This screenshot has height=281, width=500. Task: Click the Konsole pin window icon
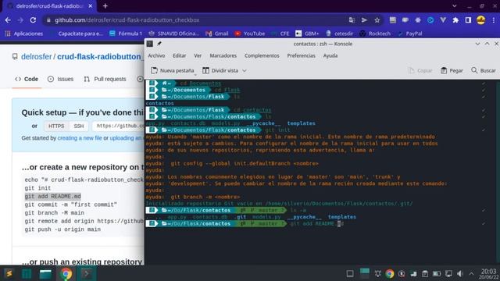click(x=159, y=44)
